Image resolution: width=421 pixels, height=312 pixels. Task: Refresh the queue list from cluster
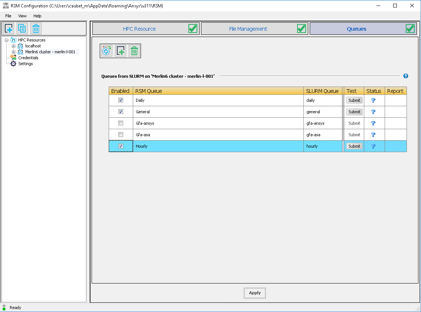coord(107,51)
